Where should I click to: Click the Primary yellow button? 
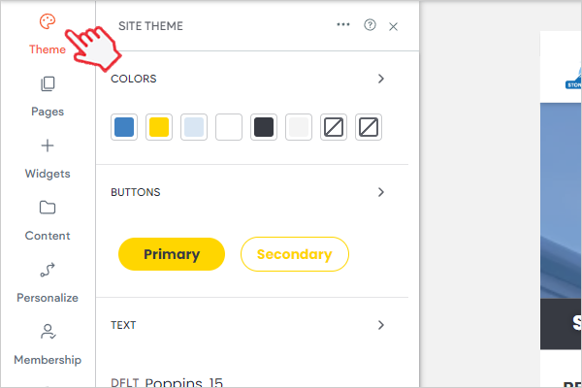(x=172, y=254)
